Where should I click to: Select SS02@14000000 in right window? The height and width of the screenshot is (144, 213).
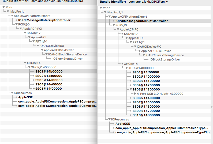point(146,77)
